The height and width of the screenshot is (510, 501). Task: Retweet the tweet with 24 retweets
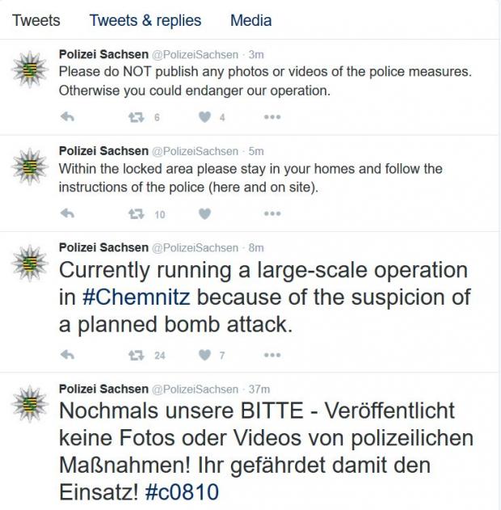pos(137,355)
